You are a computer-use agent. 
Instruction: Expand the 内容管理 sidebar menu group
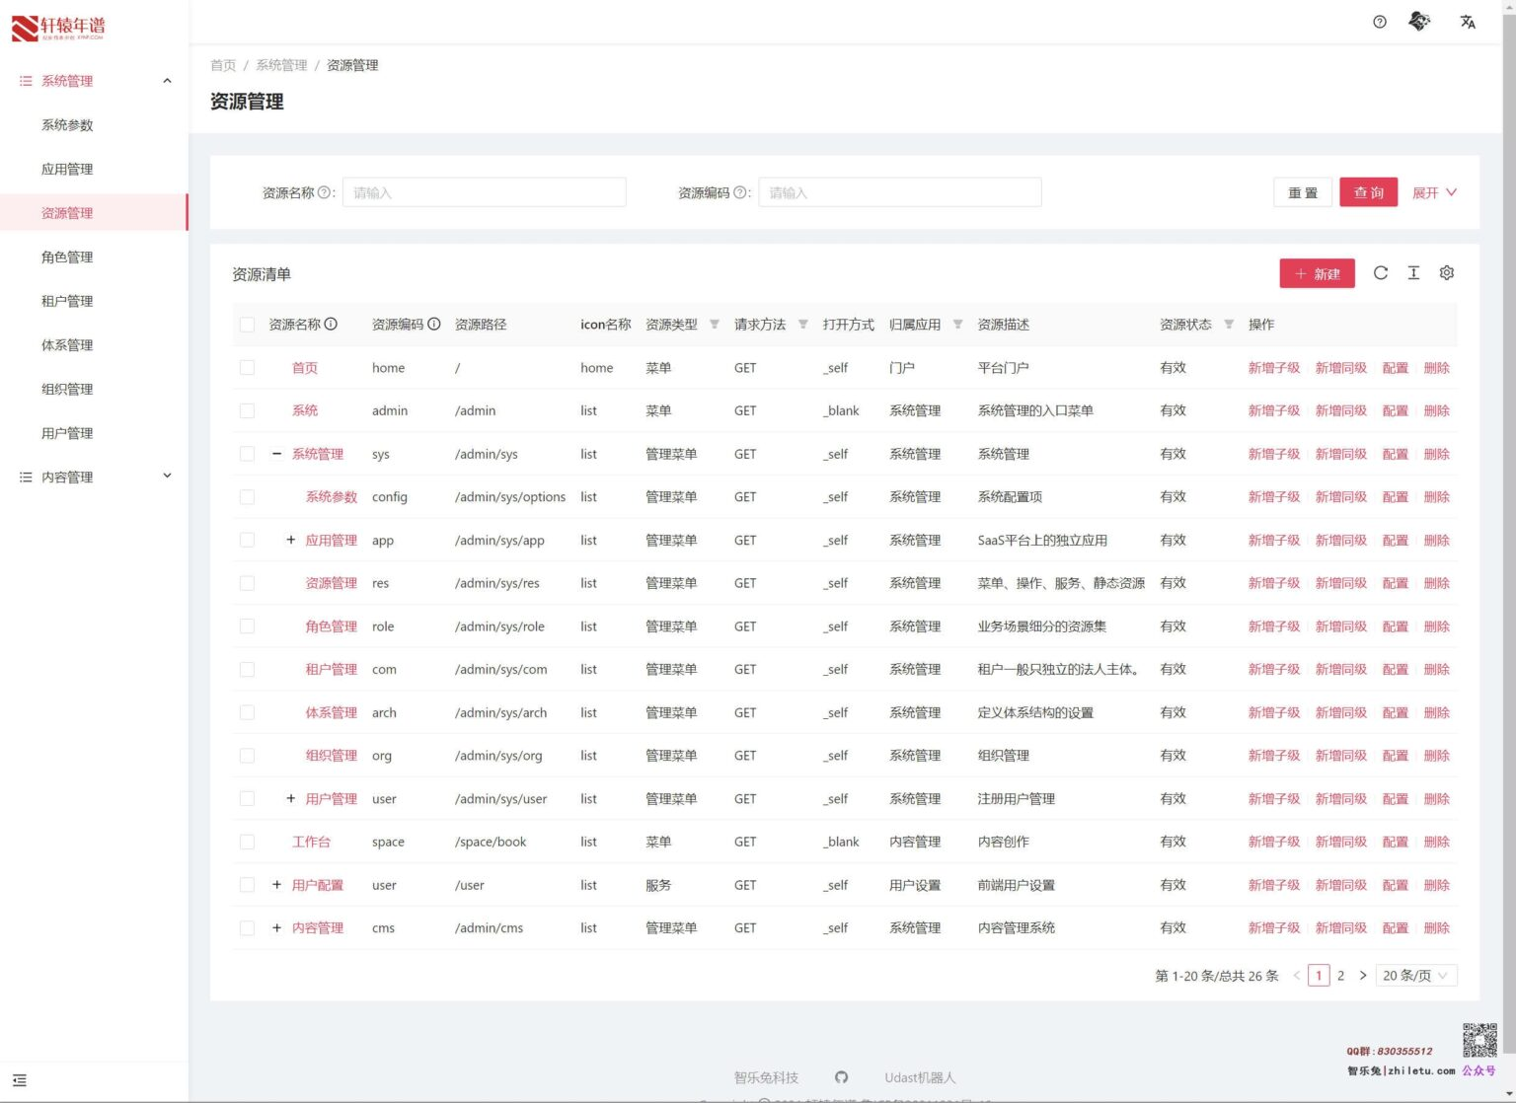click(x=94, y=477)
